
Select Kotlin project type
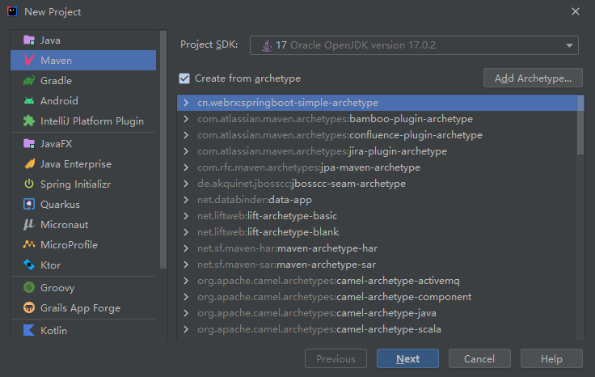pyautogui.click(x=83, y=330)
